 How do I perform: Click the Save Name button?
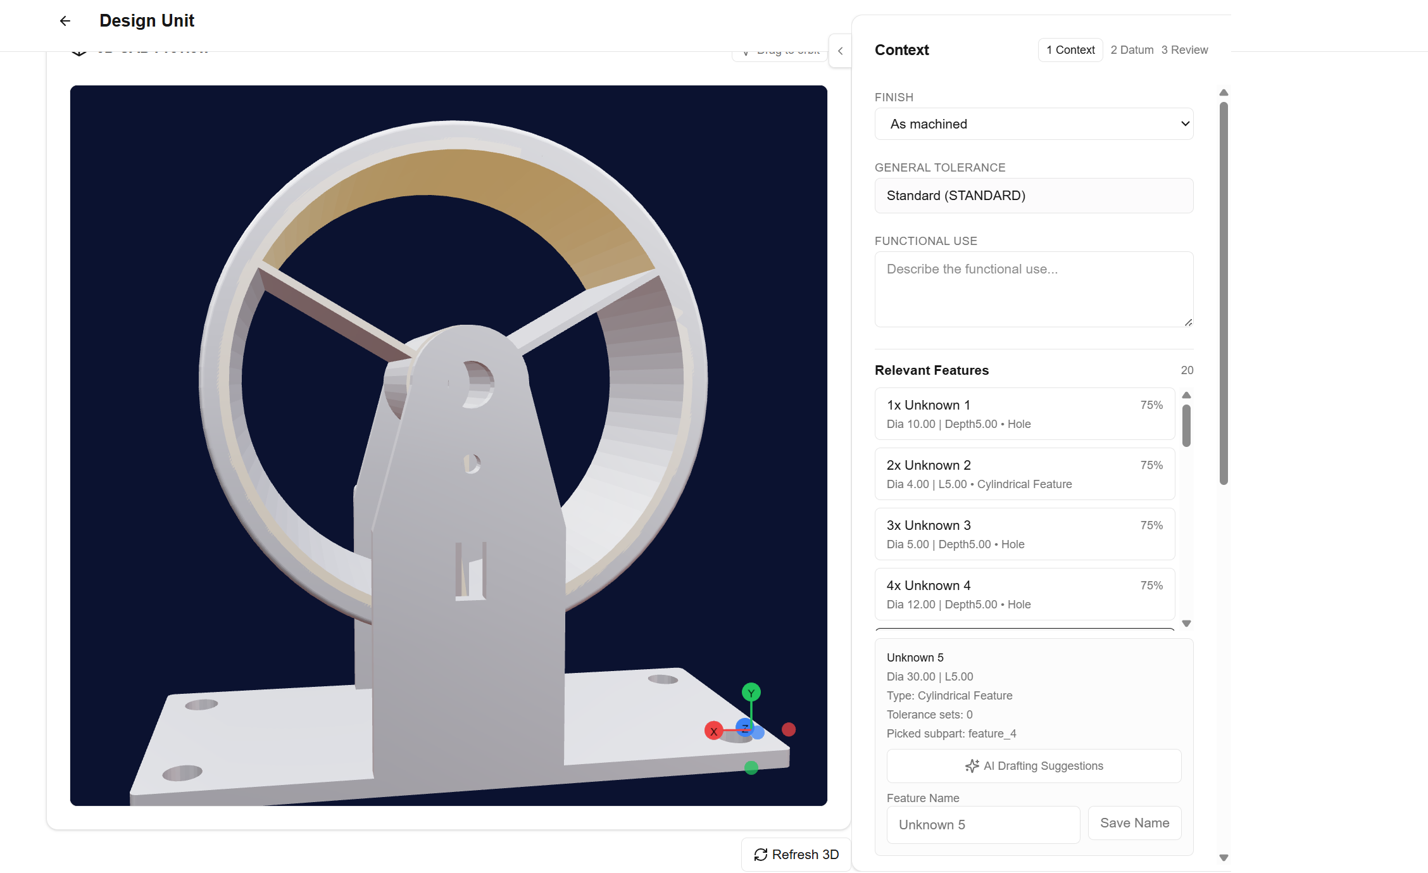1134,823
